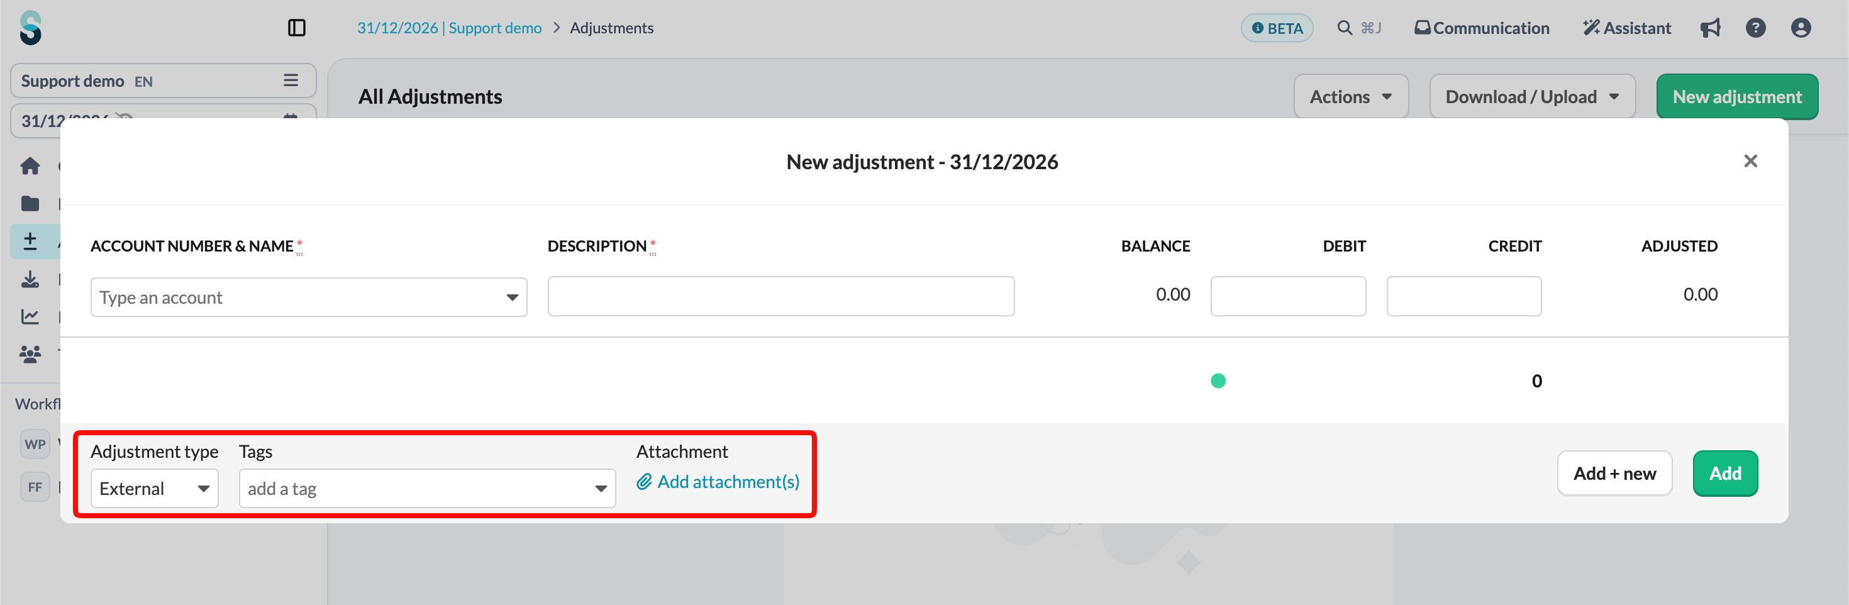Open the Support demo hamburger menu
This screenshot has height=605, width=1849.
coord(291,80)
